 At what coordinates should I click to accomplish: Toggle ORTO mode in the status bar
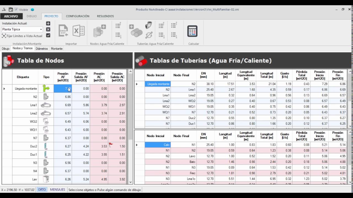(x=42, y=190)
